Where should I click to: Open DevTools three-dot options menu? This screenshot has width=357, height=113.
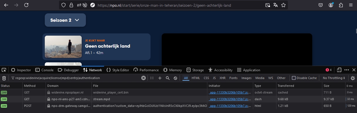click(x=347, y=70)
